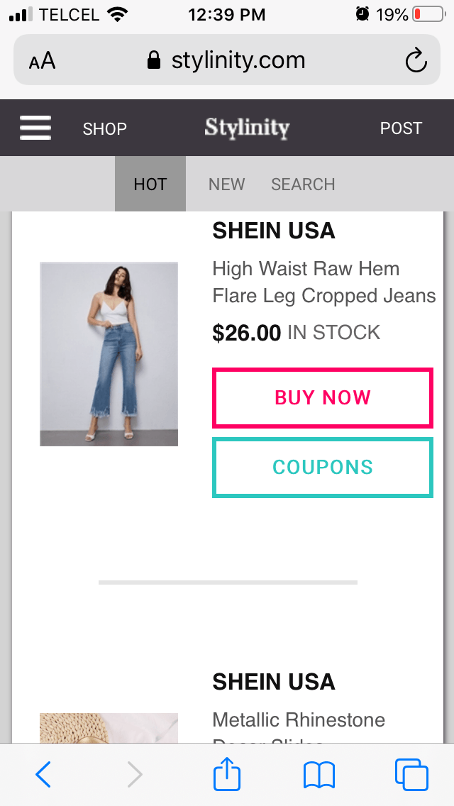
Task: Open the AA reader text options
Action: (x=42, y=61)
